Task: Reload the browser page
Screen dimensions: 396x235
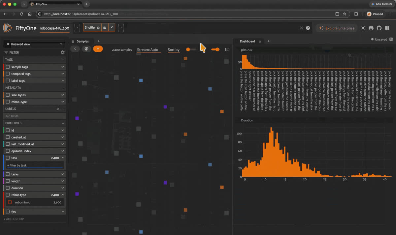Action: coord(21,14)
